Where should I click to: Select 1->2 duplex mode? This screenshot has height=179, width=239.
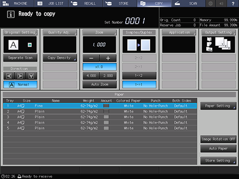(x=139, y=76)
